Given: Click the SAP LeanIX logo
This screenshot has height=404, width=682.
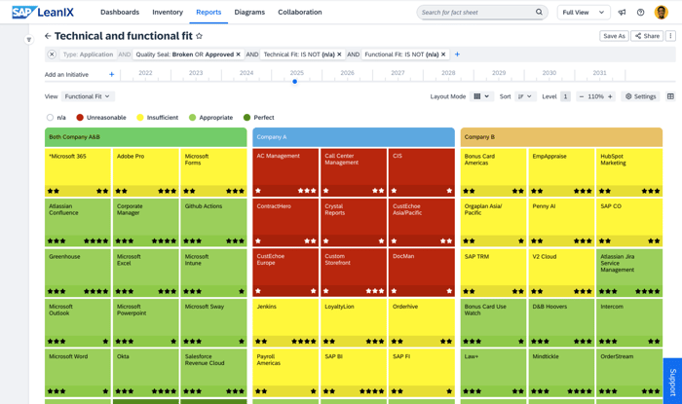Looking at the screenshot, I should coord(43,12).
